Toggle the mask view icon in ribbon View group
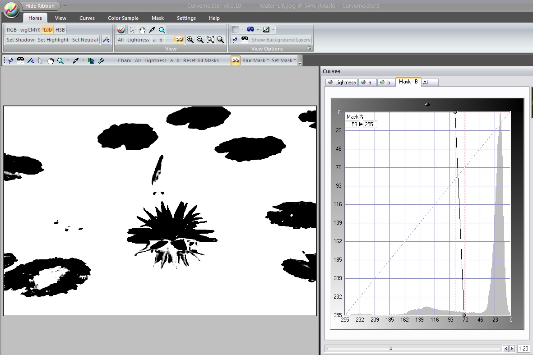This screenshot has height=355, width=533. pos(179,40)
